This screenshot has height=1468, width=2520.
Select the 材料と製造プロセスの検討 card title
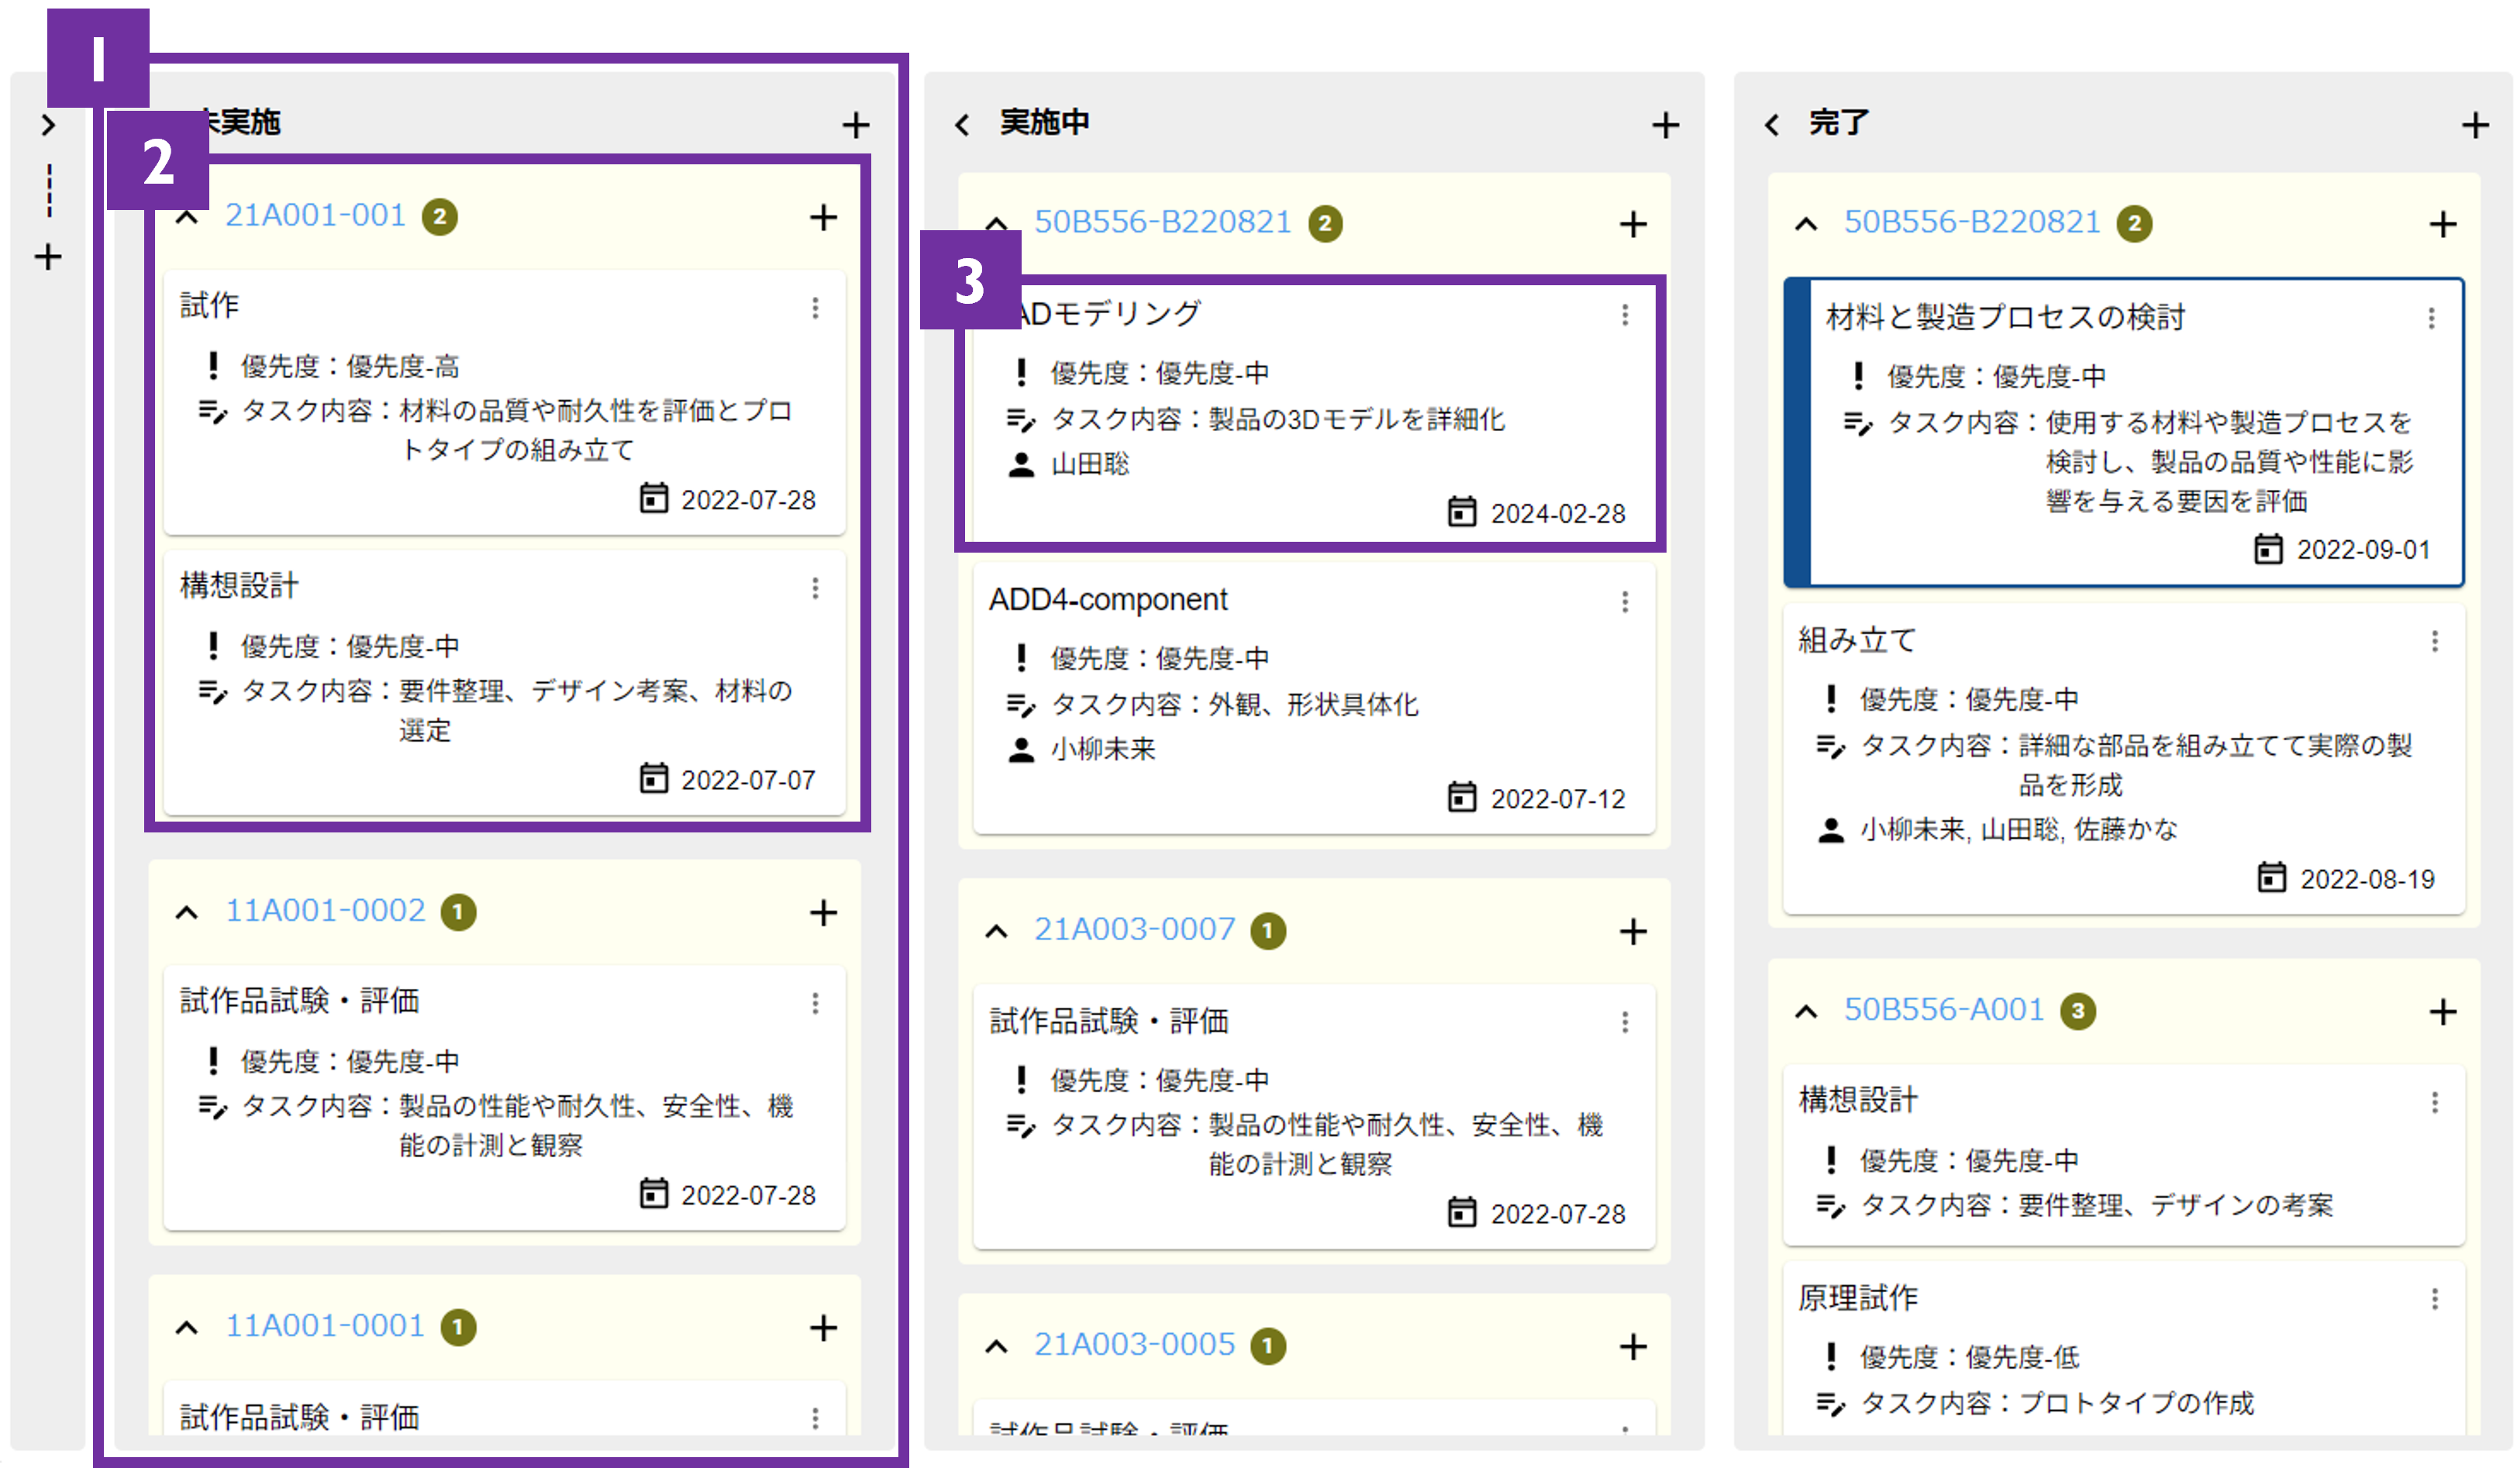click(x=2005, y=317)
